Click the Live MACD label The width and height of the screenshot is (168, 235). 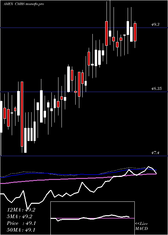point(141,226)
